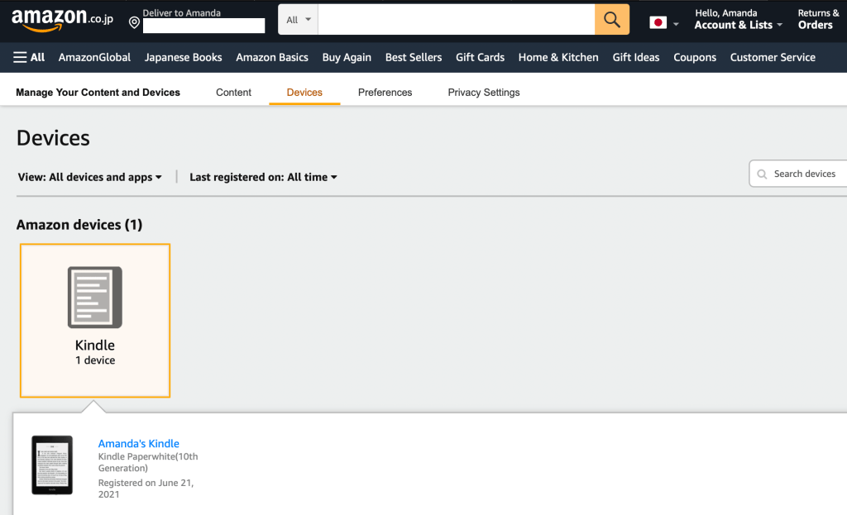Viewport: 847px width, 515px height.
Task: Click Returns & Orders link
Action: click(x=817, y=19)
